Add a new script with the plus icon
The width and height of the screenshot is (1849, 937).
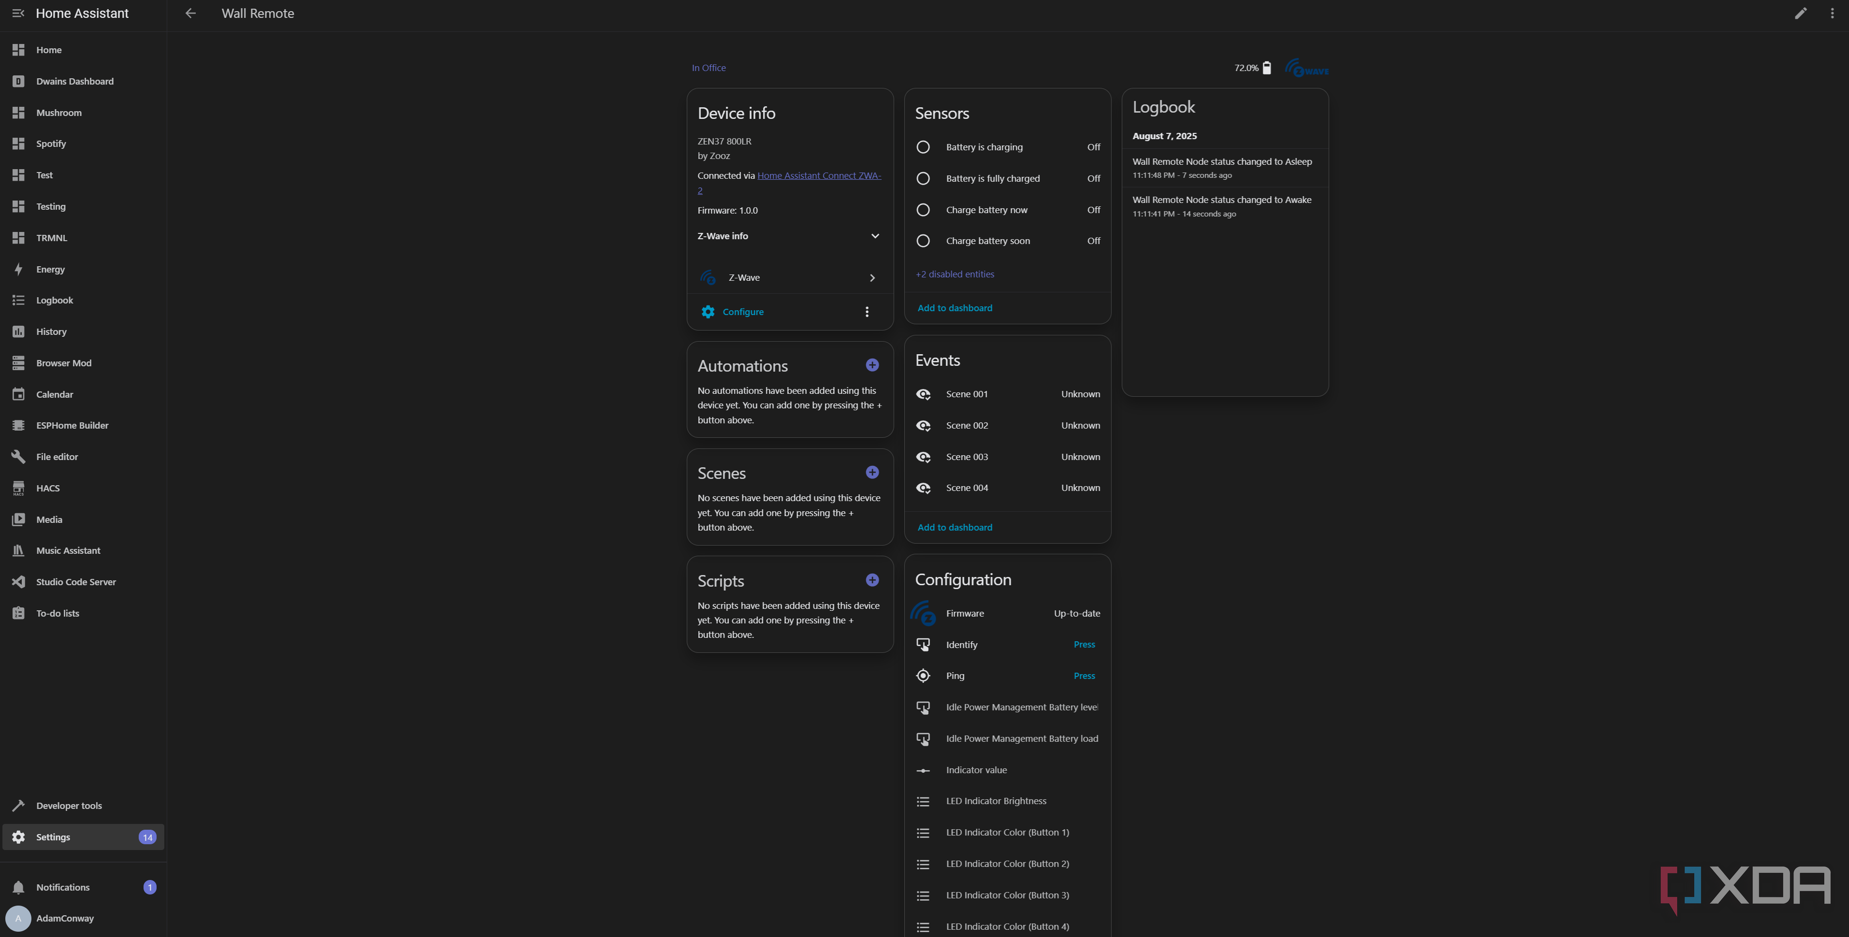872,580
